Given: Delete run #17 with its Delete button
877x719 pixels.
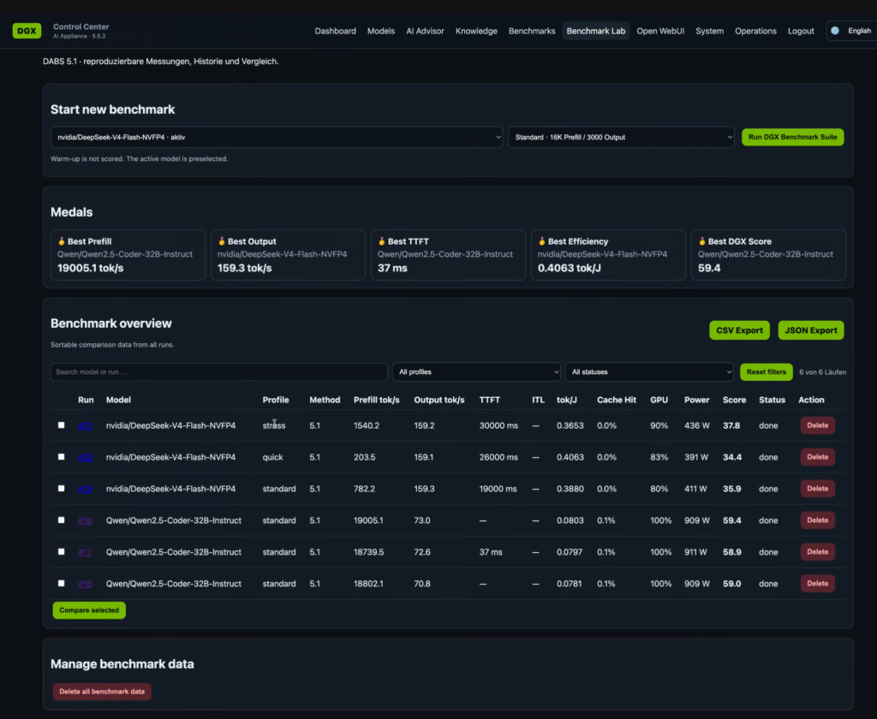Looking at the screenshot, I should 817,552.
